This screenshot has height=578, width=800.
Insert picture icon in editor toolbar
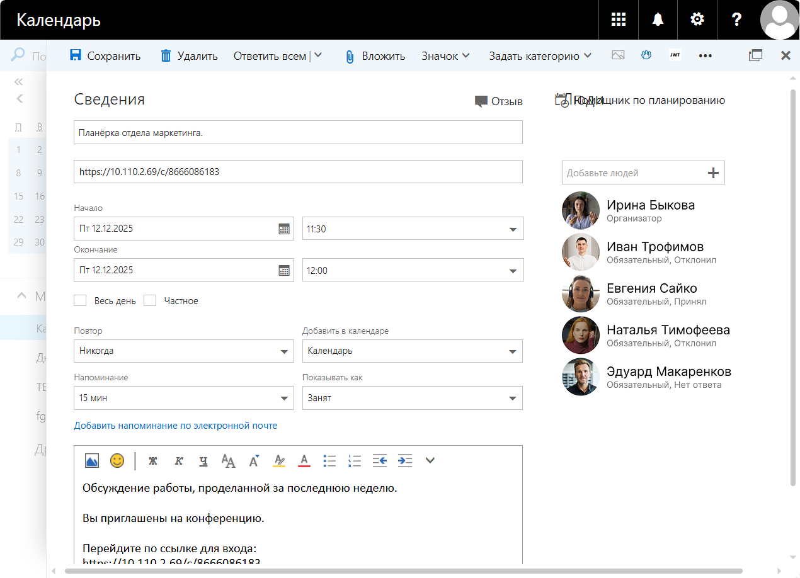coord(92,461)
